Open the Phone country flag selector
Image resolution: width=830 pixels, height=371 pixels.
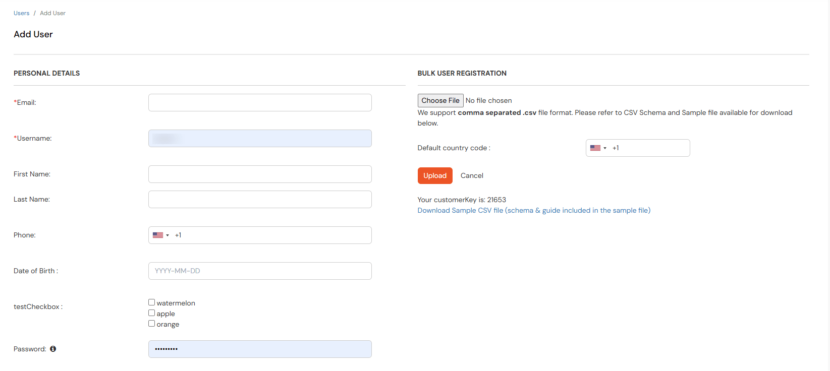coord(161,235)
